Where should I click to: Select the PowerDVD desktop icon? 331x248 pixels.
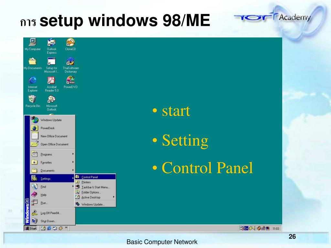[70, 82]
